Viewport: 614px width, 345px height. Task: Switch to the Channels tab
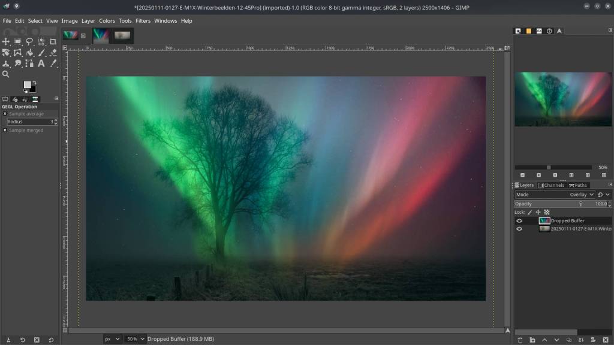552,185
